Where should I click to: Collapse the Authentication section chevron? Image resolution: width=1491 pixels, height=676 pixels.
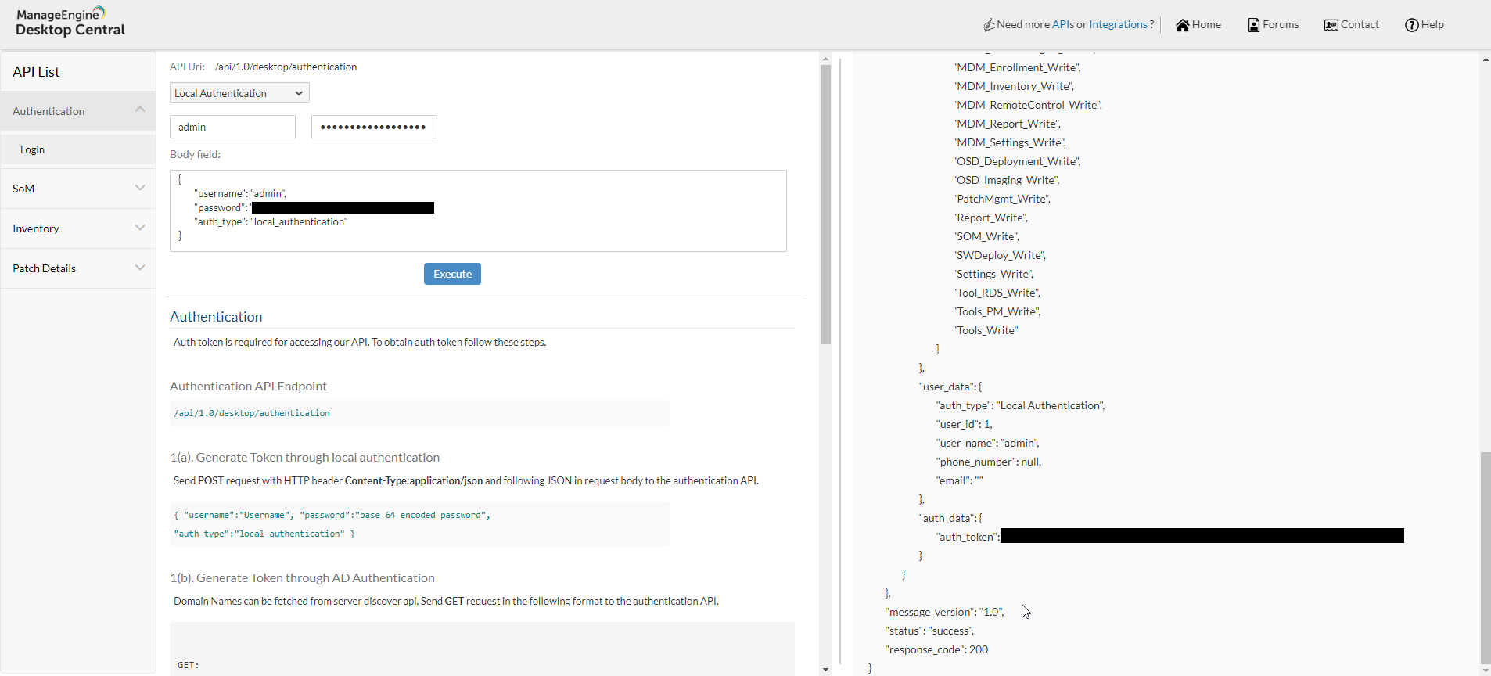[140, 110]
